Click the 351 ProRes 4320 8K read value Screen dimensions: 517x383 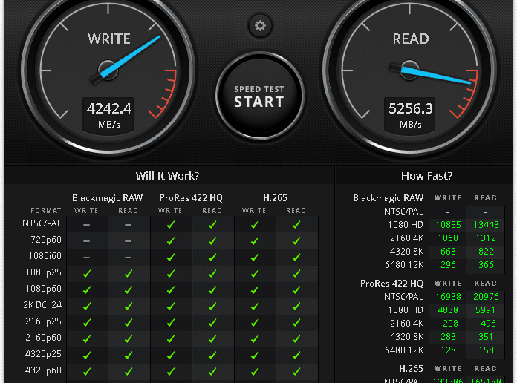coord(486,337)
